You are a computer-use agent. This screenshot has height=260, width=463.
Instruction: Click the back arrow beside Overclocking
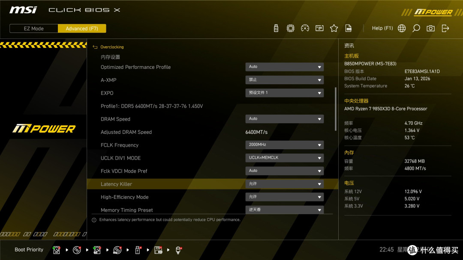click(95, 47)
